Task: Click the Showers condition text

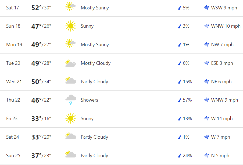Action: 89,100
